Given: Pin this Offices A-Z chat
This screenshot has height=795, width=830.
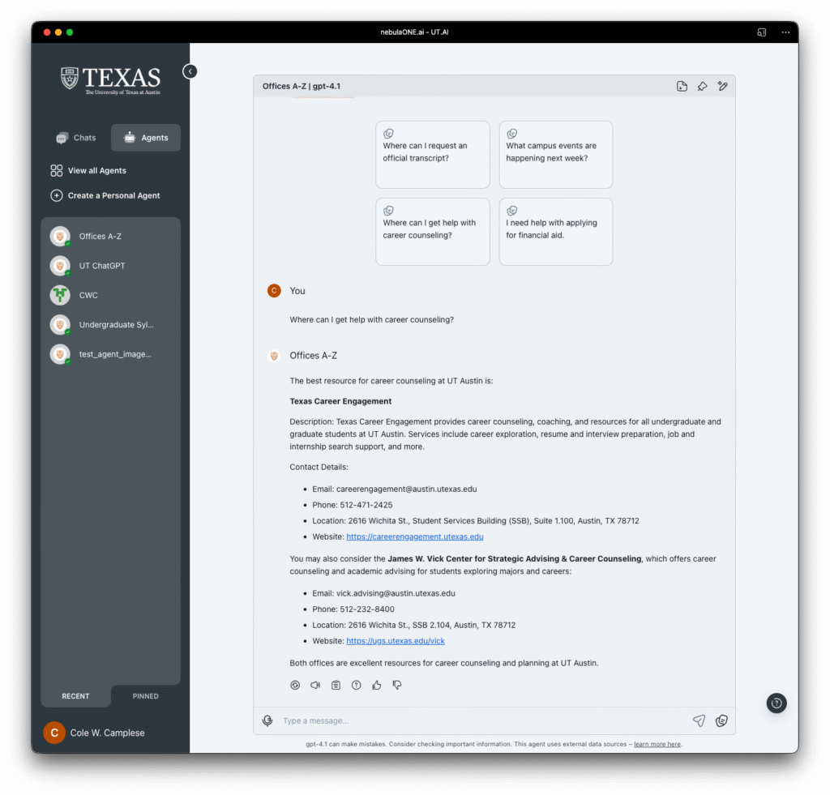Looking at the screenshot, I should point(703,87).
